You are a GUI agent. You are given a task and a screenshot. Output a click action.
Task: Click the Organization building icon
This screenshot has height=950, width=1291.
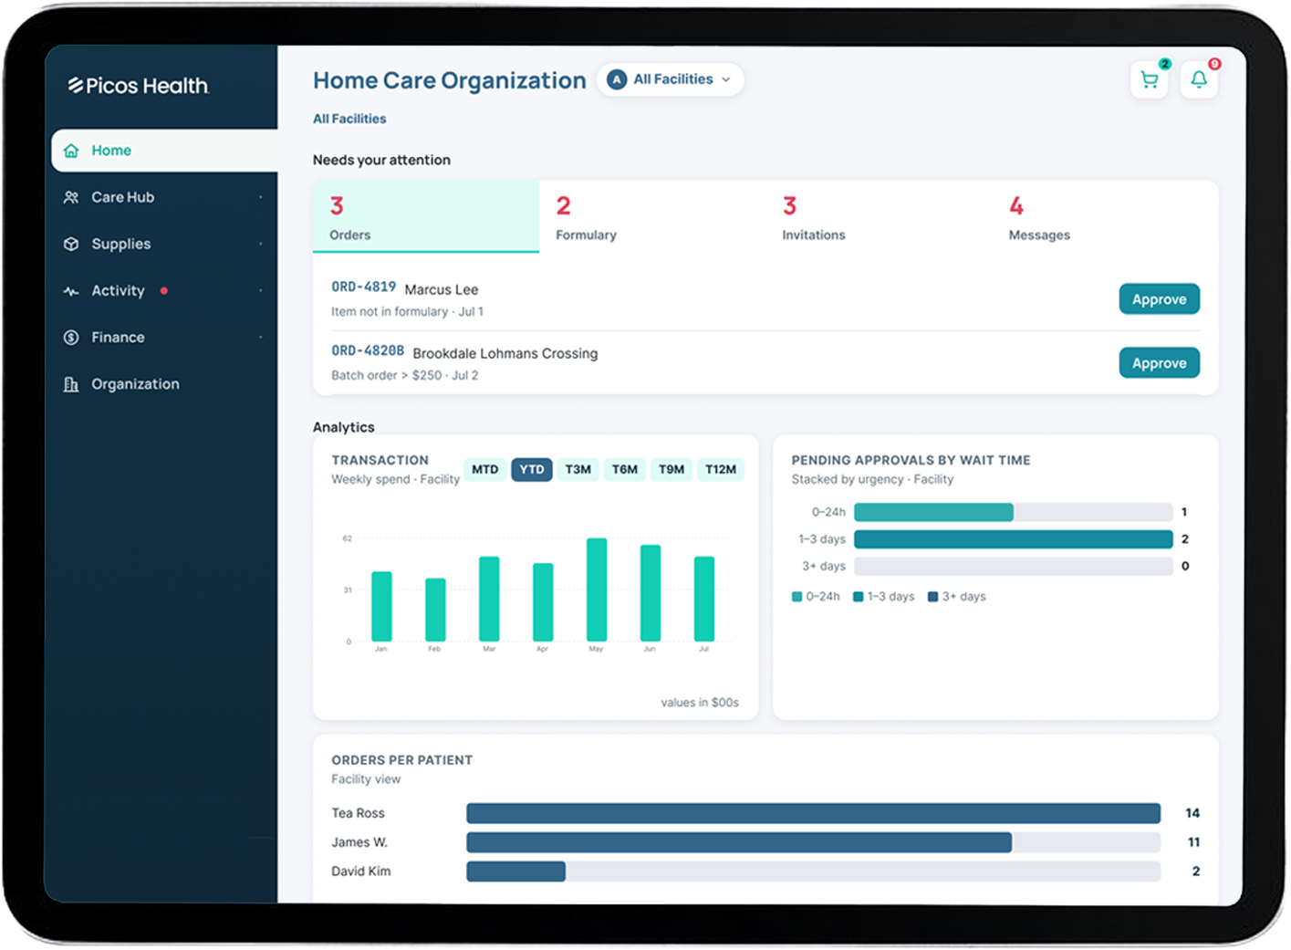[71, 384]
